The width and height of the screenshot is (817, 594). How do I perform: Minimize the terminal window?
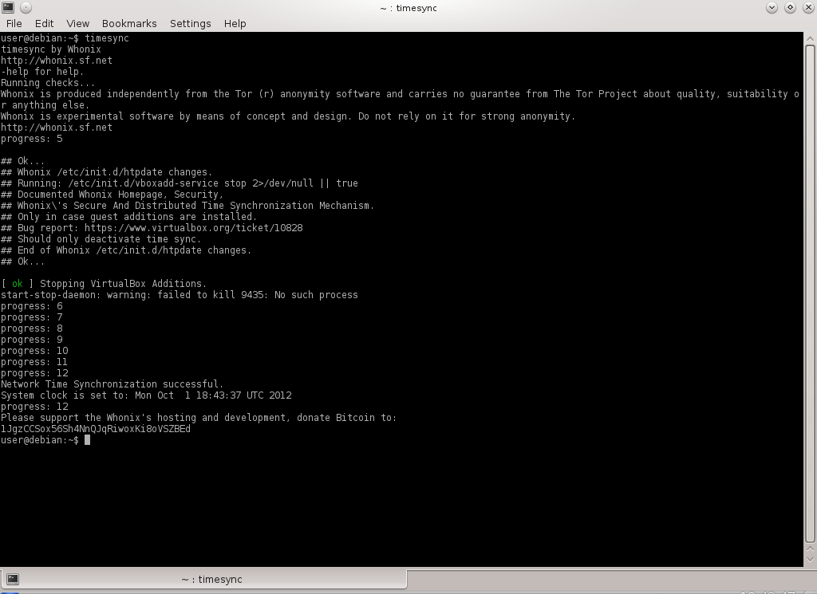(x=772, y=7)
